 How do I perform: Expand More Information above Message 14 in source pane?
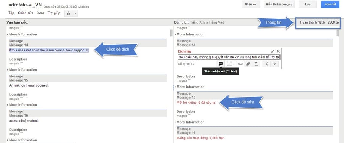22,34
